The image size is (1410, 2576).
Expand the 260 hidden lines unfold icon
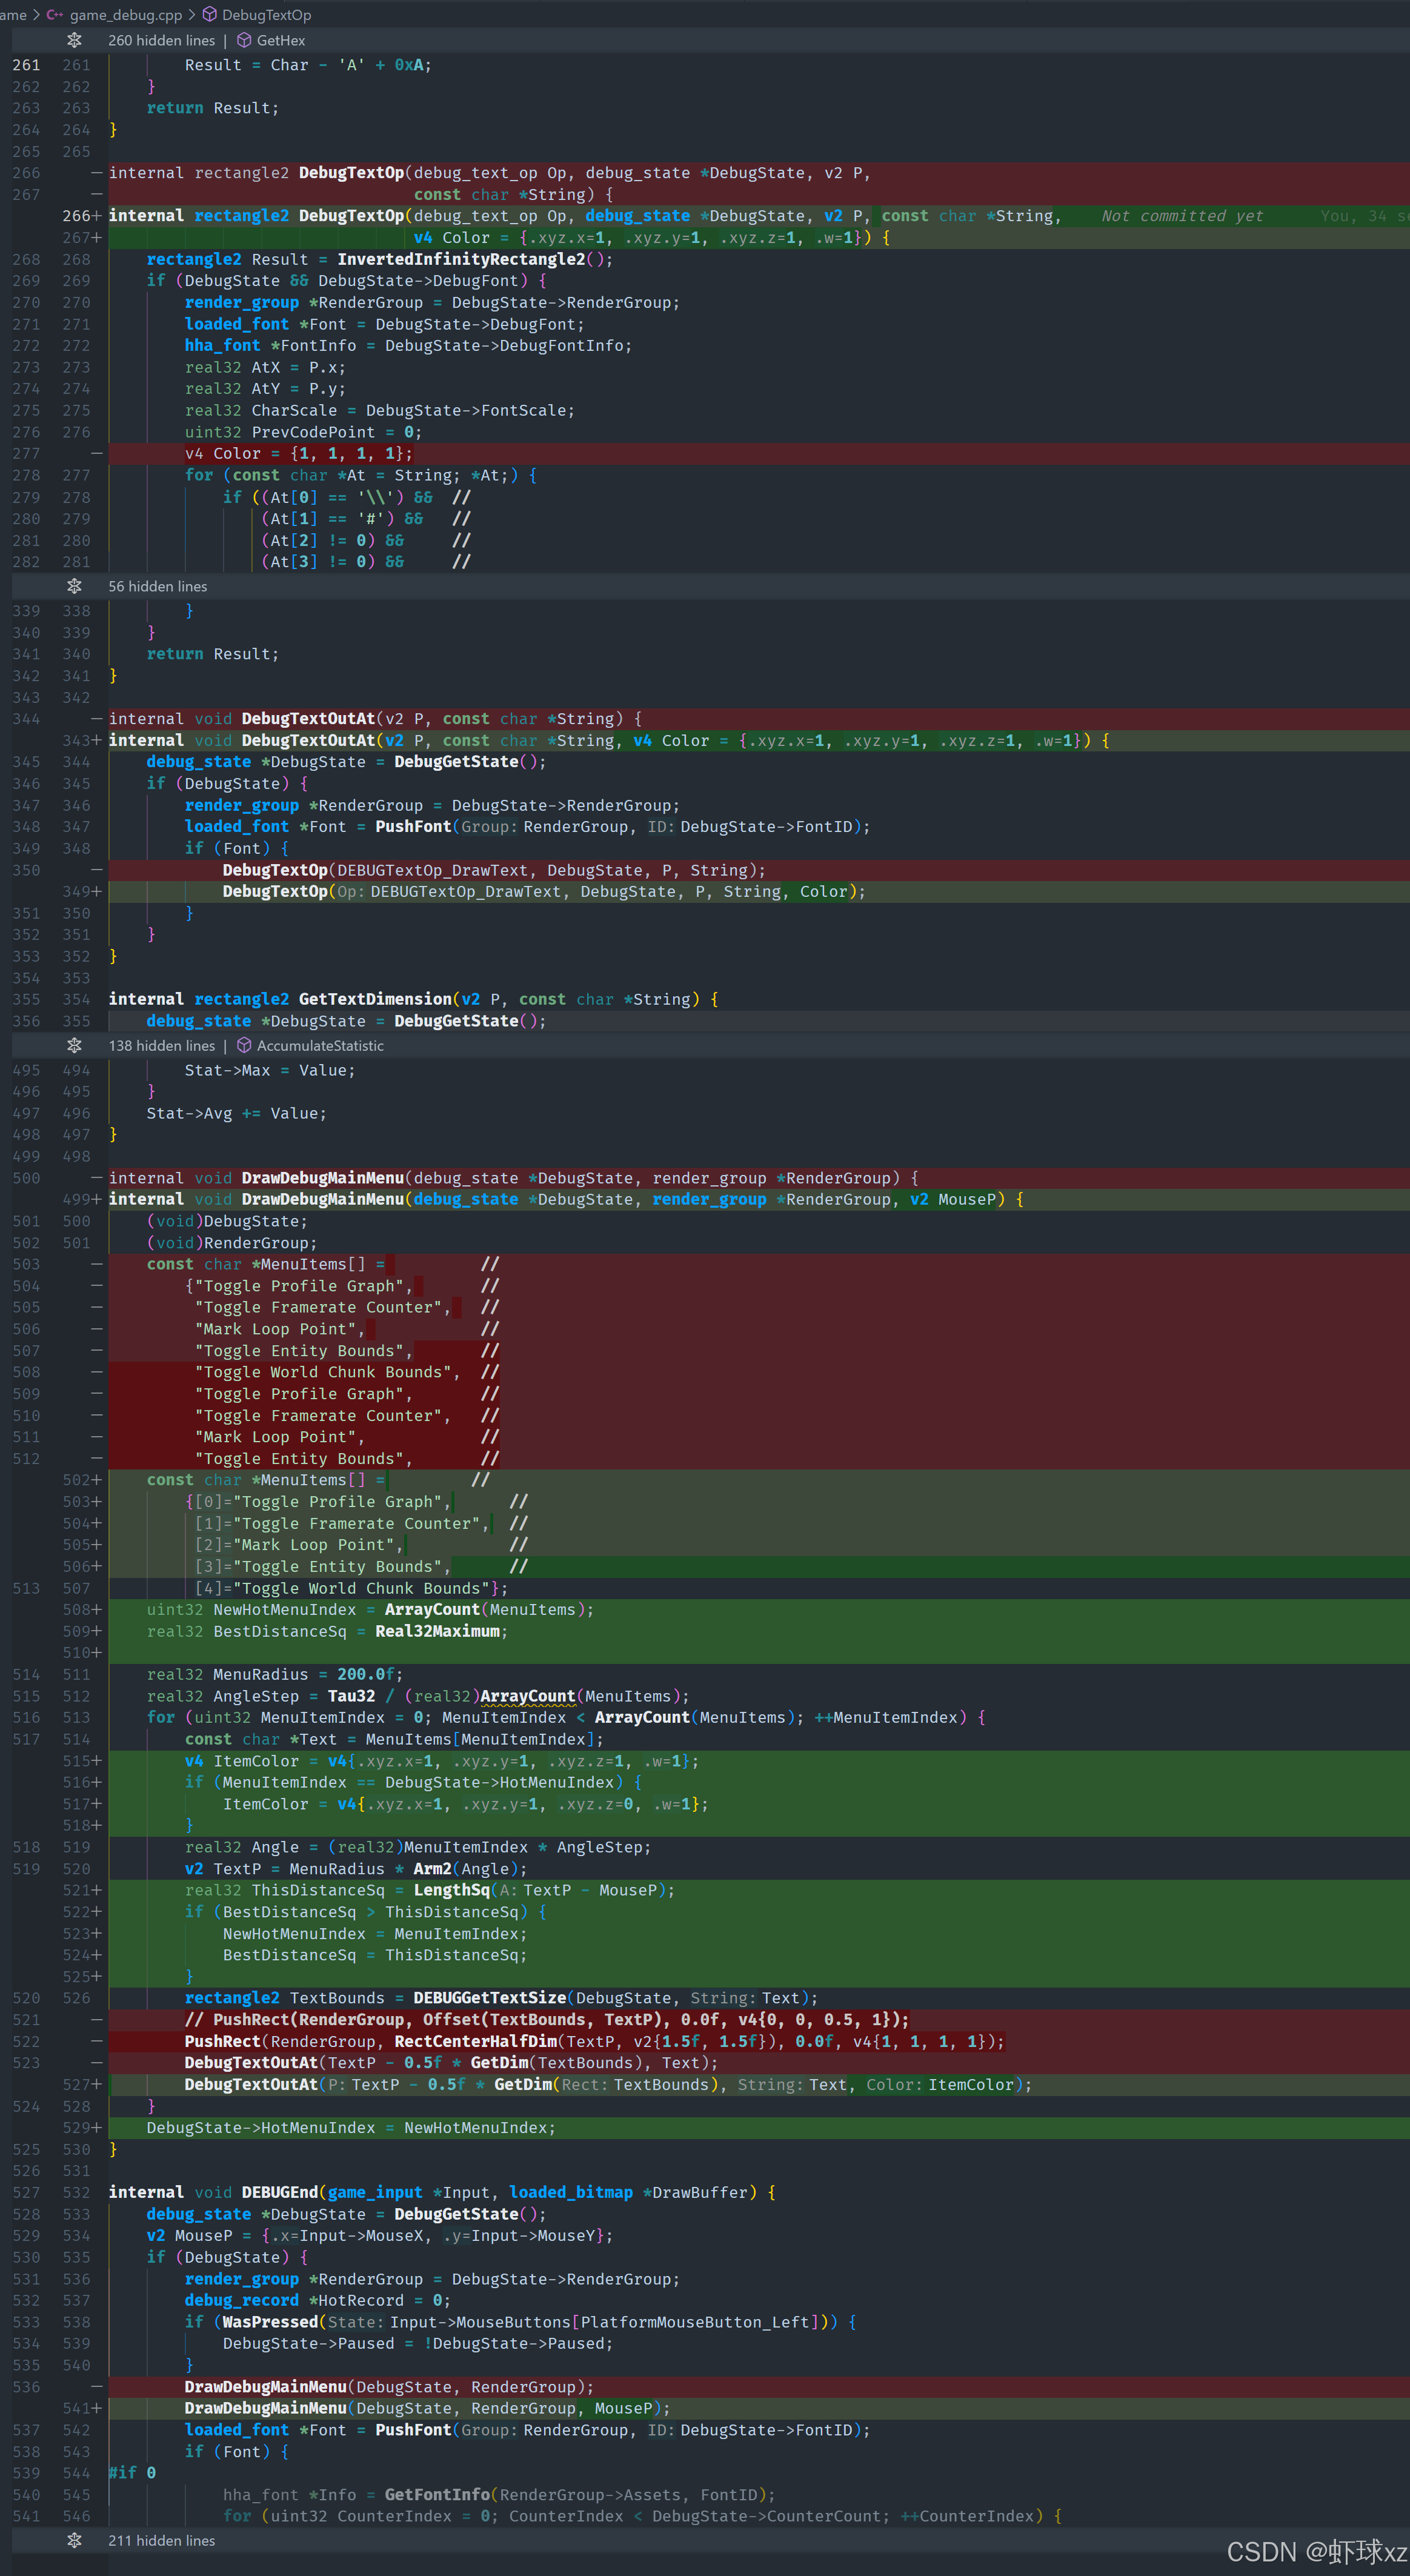(x=74, y=40)
